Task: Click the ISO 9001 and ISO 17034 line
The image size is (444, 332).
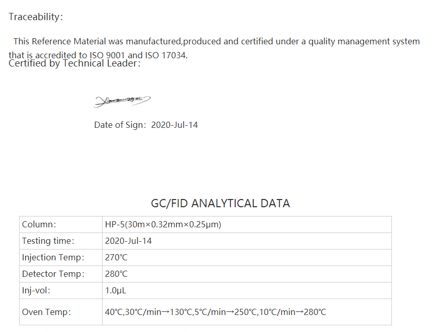Action: [98, 55]
